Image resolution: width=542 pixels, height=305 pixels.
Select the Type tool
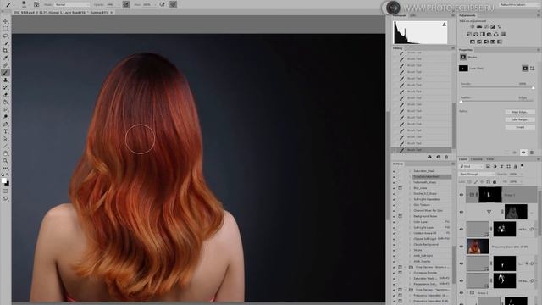(x=5, y=131)
